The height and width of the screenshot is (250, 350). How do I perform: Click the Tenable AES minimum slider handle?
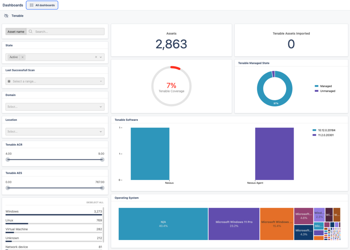coord(8,188)
